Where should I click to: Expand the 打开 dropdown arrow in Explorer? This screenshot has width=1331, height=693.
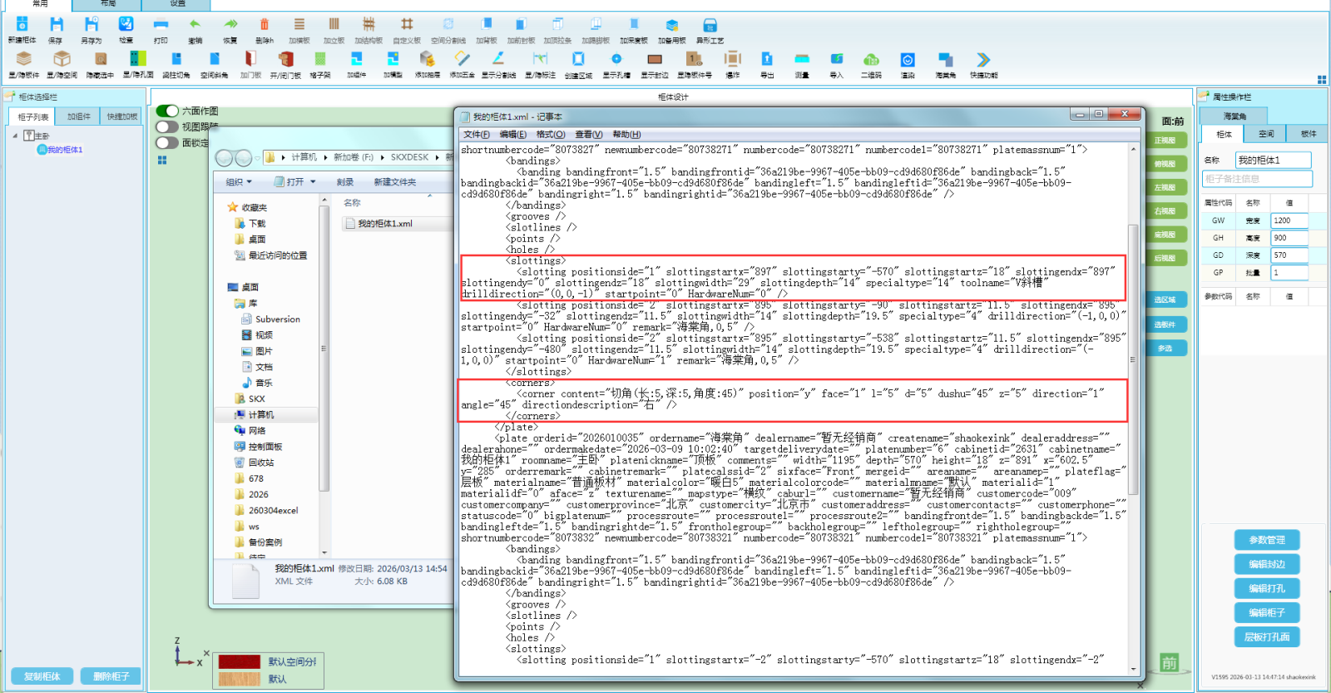[314, 182]
